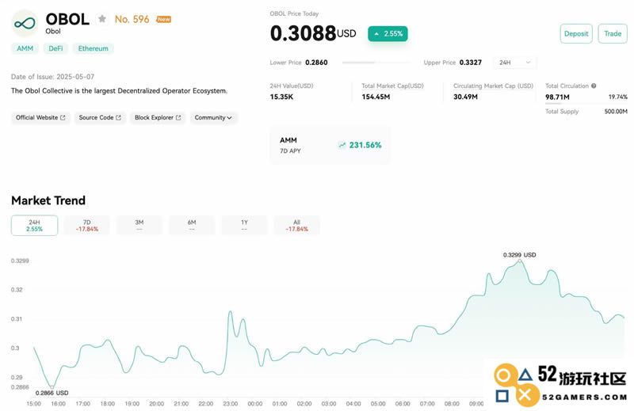Switch to the 3M market trend tab
The image size is (634, 411).
pyautogui.click(x=139, y=226)
